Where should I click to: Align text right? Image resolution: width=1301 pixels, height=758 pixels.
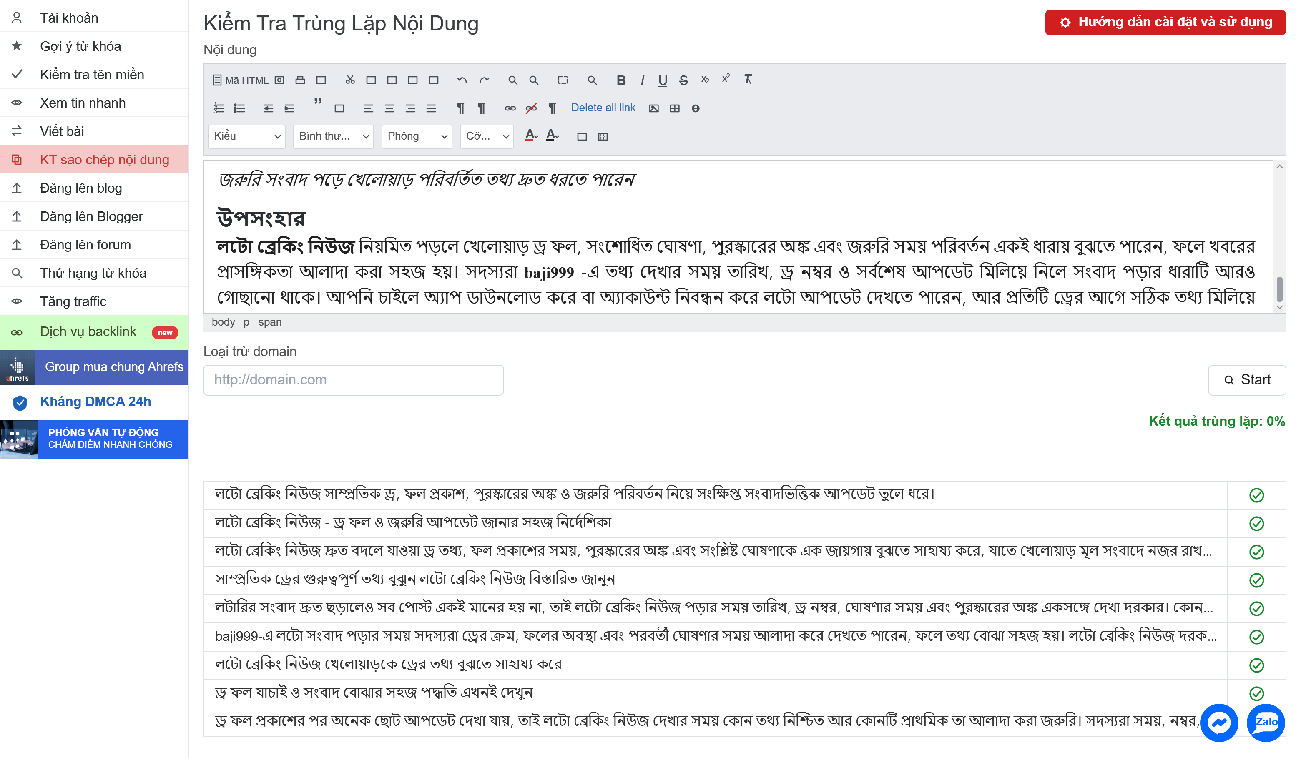[410, 108]
